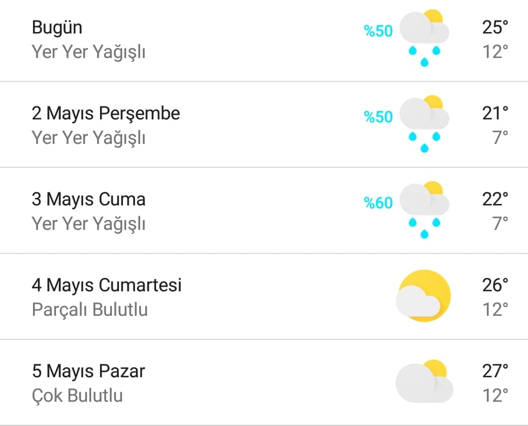The image size is (528, 426).
Task: Click the rain cloud icon for 3 Mayıs Cuma
Action: 424,210
